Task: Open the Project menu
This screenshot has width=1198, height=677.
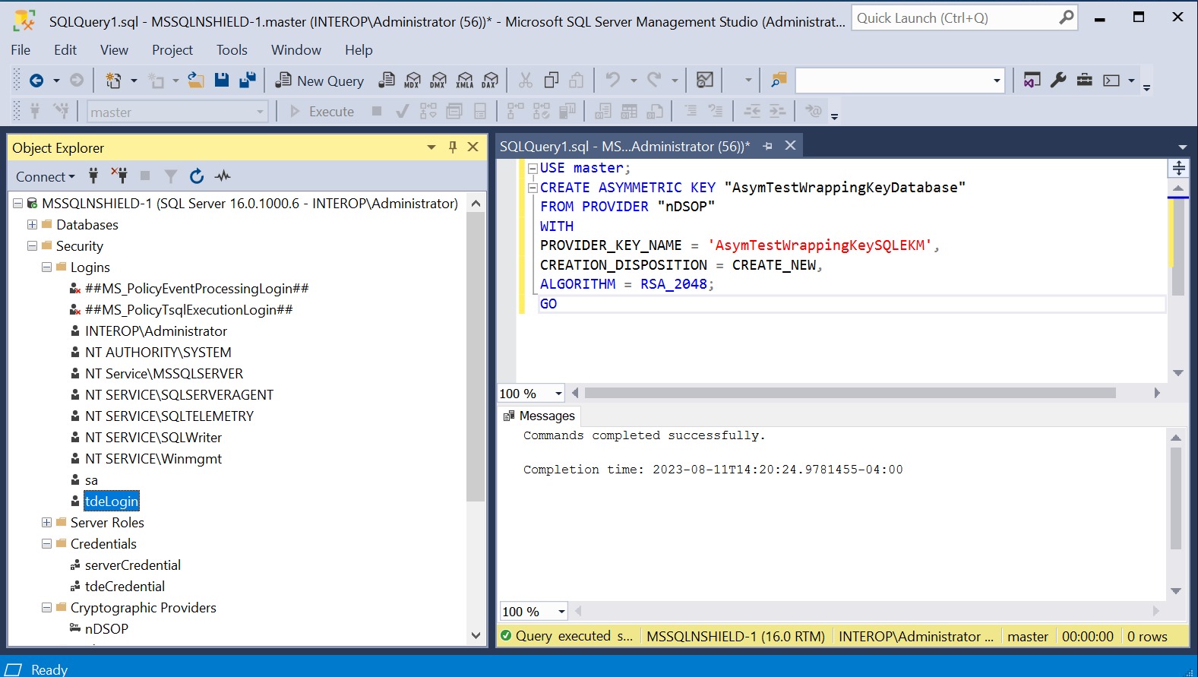Action: pyautogui.click(x=172, y=50)
